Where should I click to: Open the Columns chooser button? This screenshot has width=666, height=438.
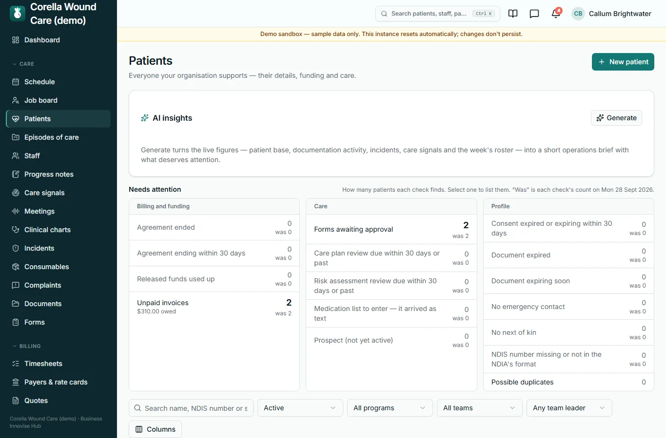[155, 429]
